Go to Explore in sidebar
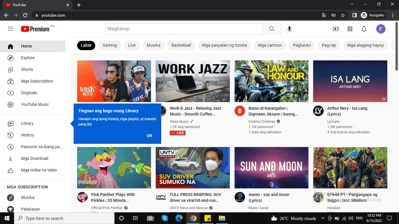 pos(33,58)
